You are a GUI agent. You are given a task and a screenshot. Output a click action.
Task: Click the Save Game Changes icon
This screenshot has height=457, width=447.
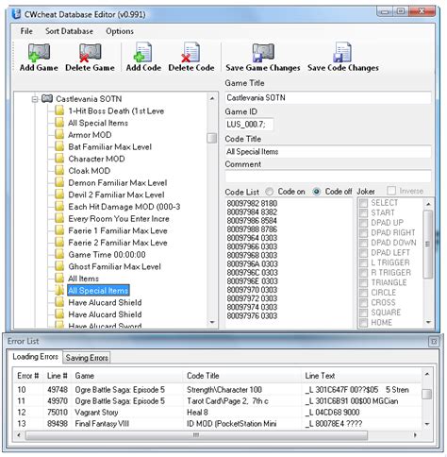[263, 52]
